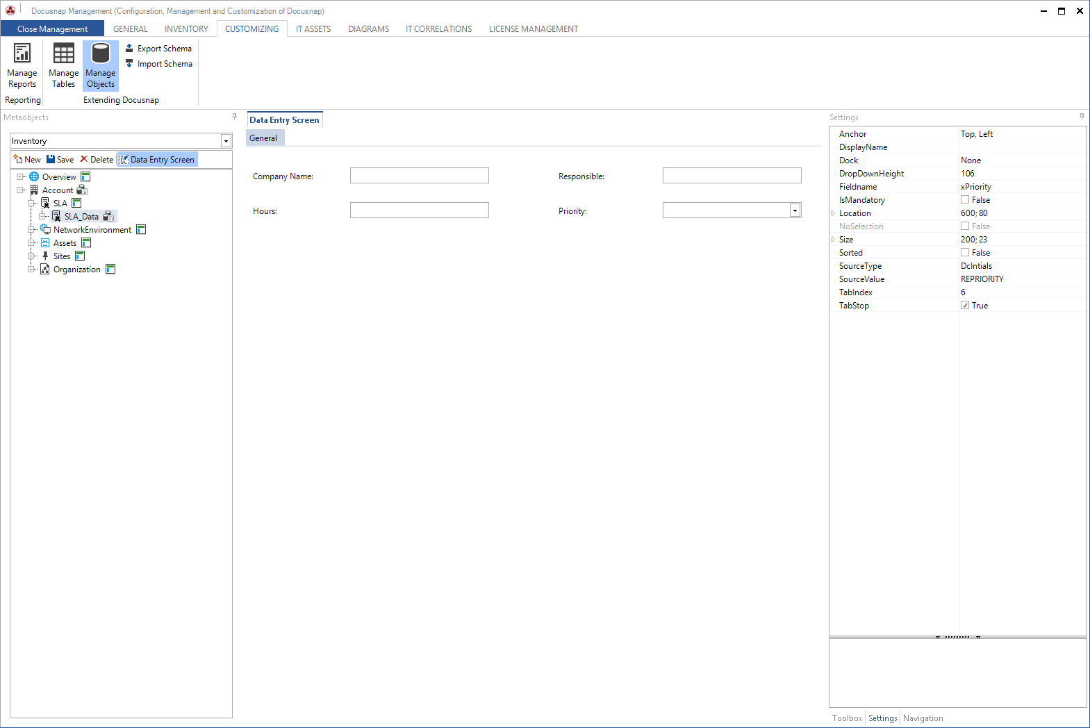
Task: Click the lock icon beside SLA_Data
Action: coord(108,216)
